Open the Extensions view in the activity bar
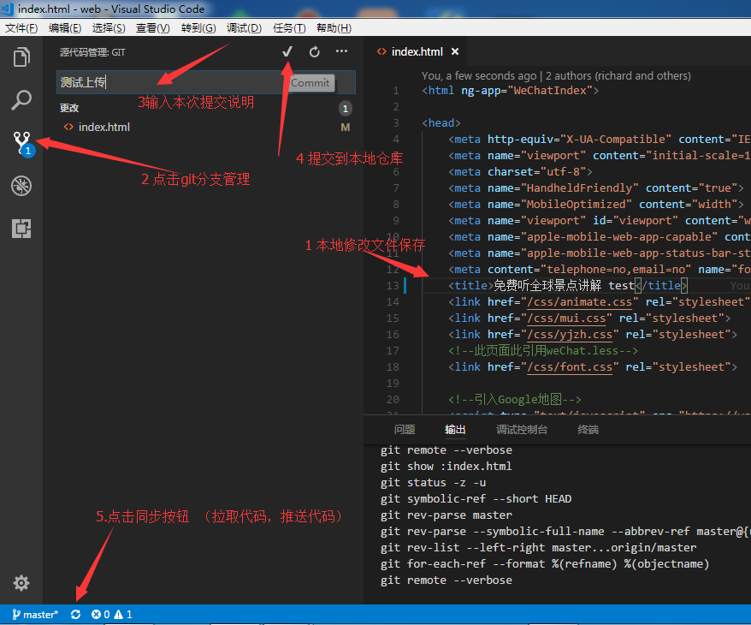 coord(21,228)
